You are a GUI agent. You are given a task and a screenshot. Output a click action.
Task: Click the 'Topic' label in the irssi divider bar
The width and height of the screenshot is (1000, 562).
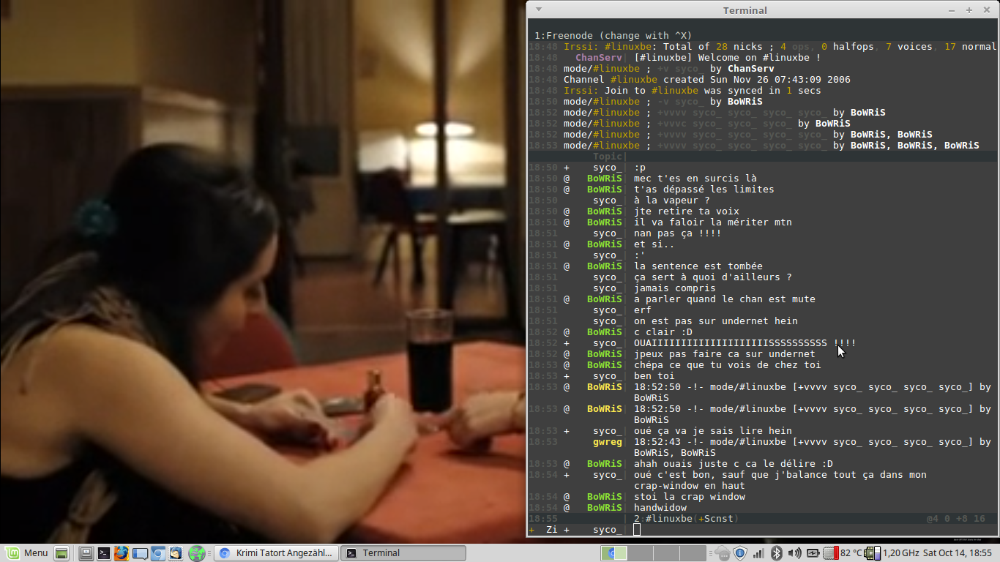pyautogui.click(x=608, y=156)
